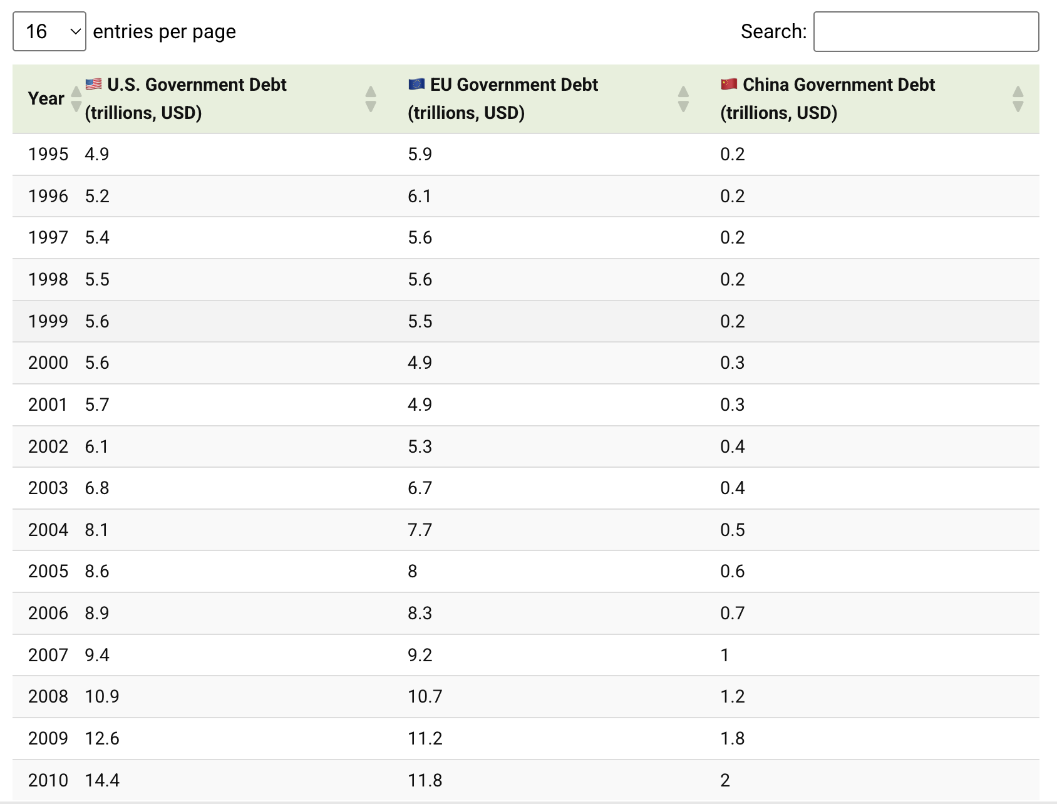Click the EU flag icon in header
Image resolution: width=1057 pixels, height=804 pixels.
coord(416,84)
